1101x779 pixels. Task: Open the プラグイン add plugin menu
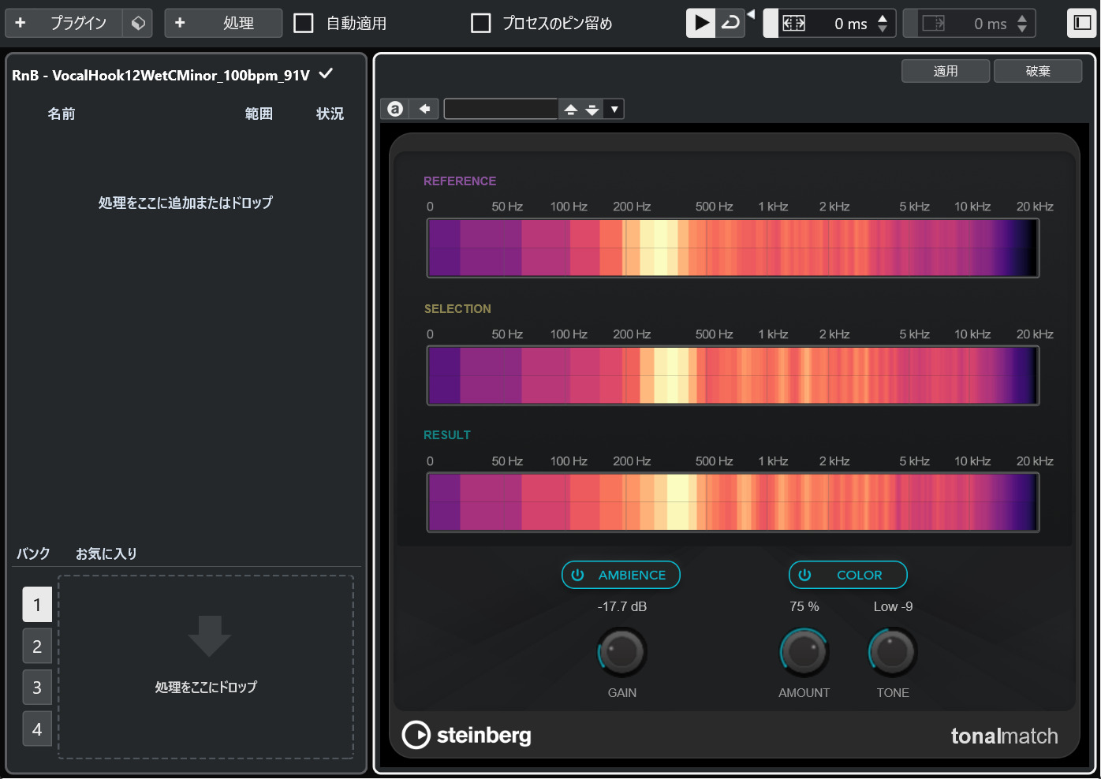tap(64, 23)
